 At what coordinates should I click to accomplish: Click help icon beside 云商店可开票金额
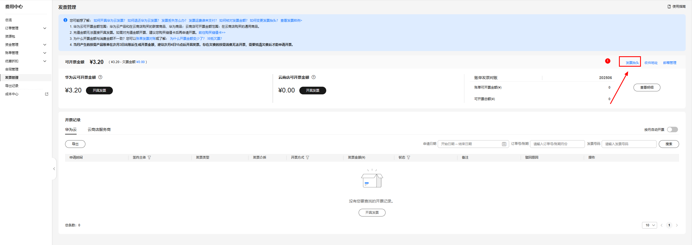coord(314,77)
